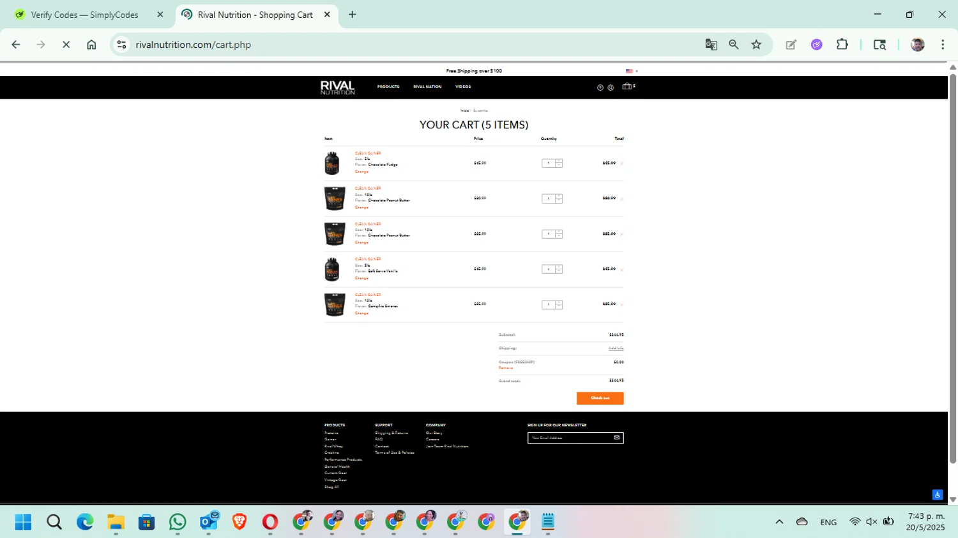Open the FAQ footer link
The image size is (958, 538).
[x=379, y=440]
